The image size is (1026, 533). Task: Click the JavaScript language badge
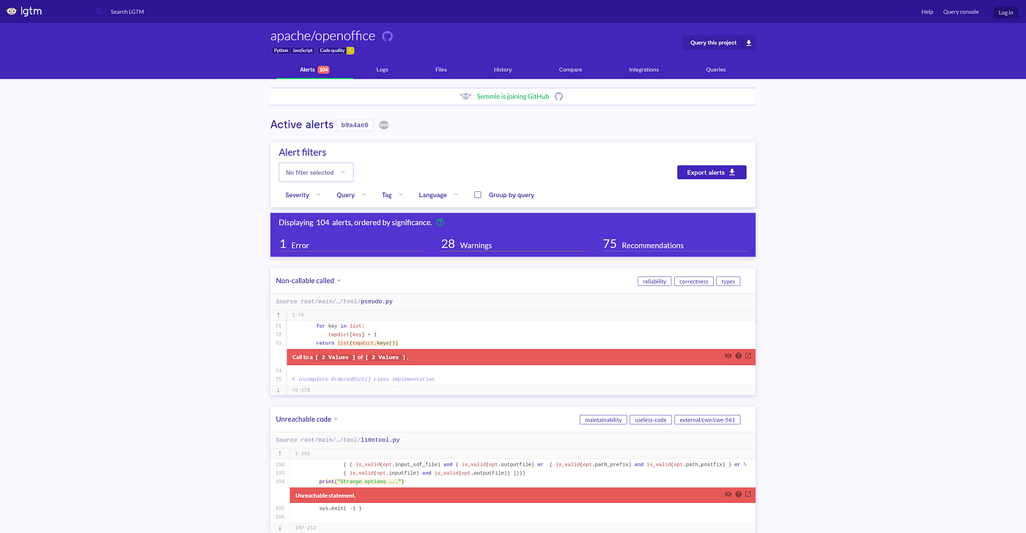pos(303,51)
